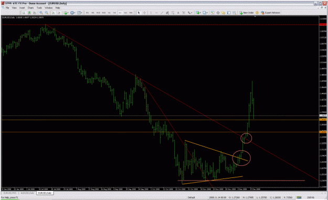This screenshot has width=328, height=200.
Task: Click the new chart icon
Action: [x=197, y=13]
